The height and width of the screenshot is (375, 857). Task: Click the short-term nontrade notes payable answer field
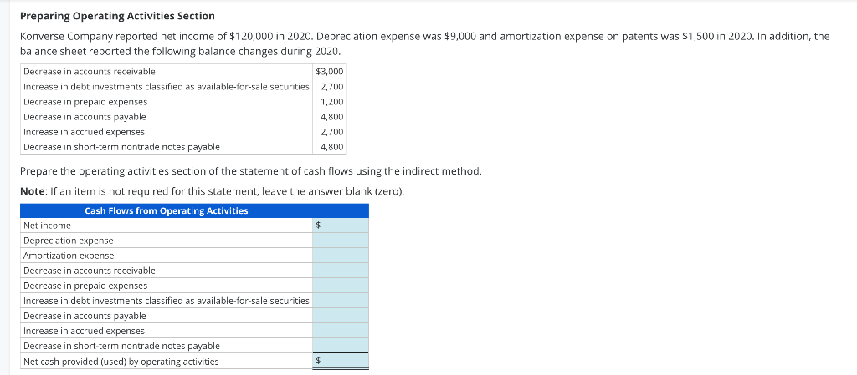tap(341, 346)
